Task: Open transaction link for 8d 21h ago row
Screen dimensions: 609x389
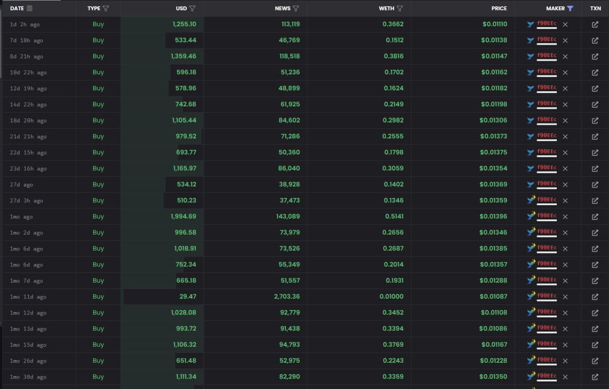Action: click(595, 56)
